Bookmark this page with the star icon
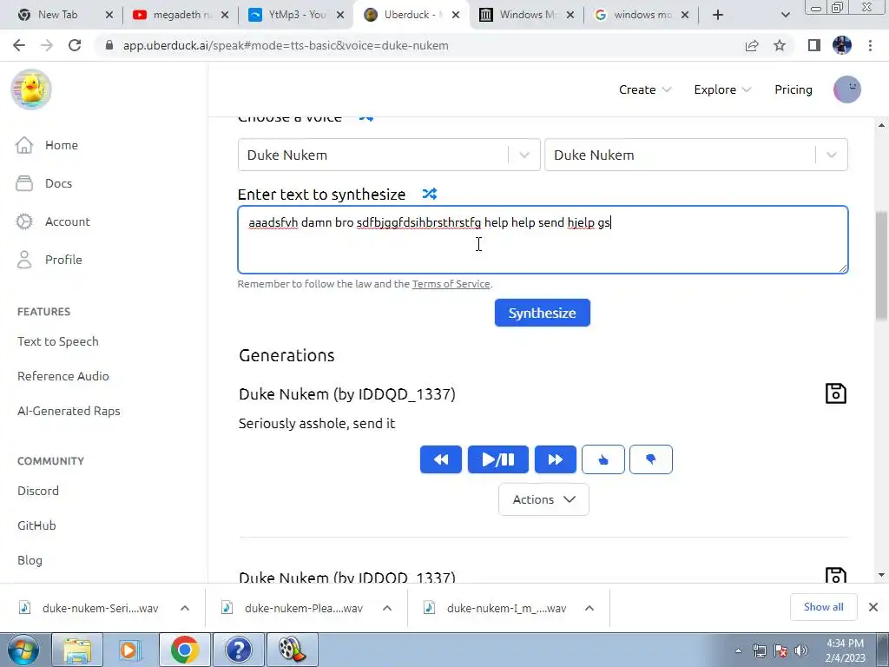The height and width of the screenshot is (667, 889). [x=780, y=45]
